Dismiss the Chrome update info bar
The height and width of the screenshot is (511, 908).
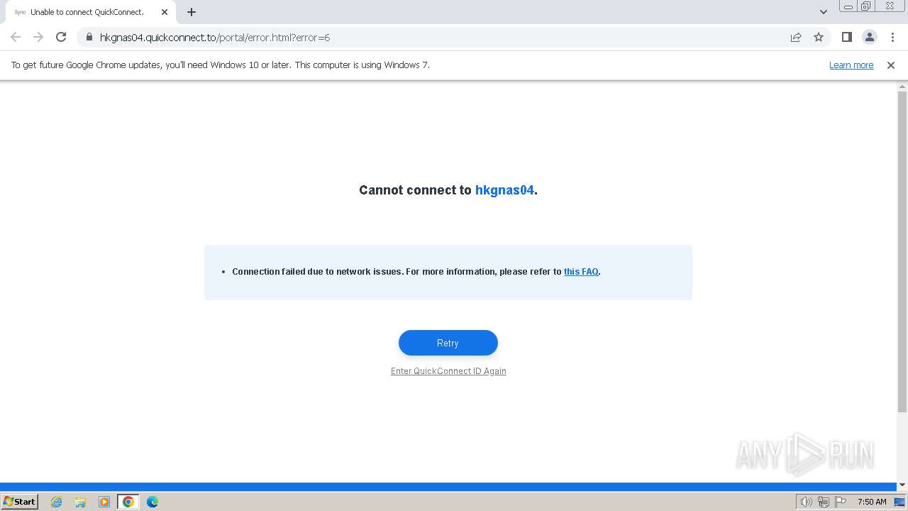(x=891, y=65)
